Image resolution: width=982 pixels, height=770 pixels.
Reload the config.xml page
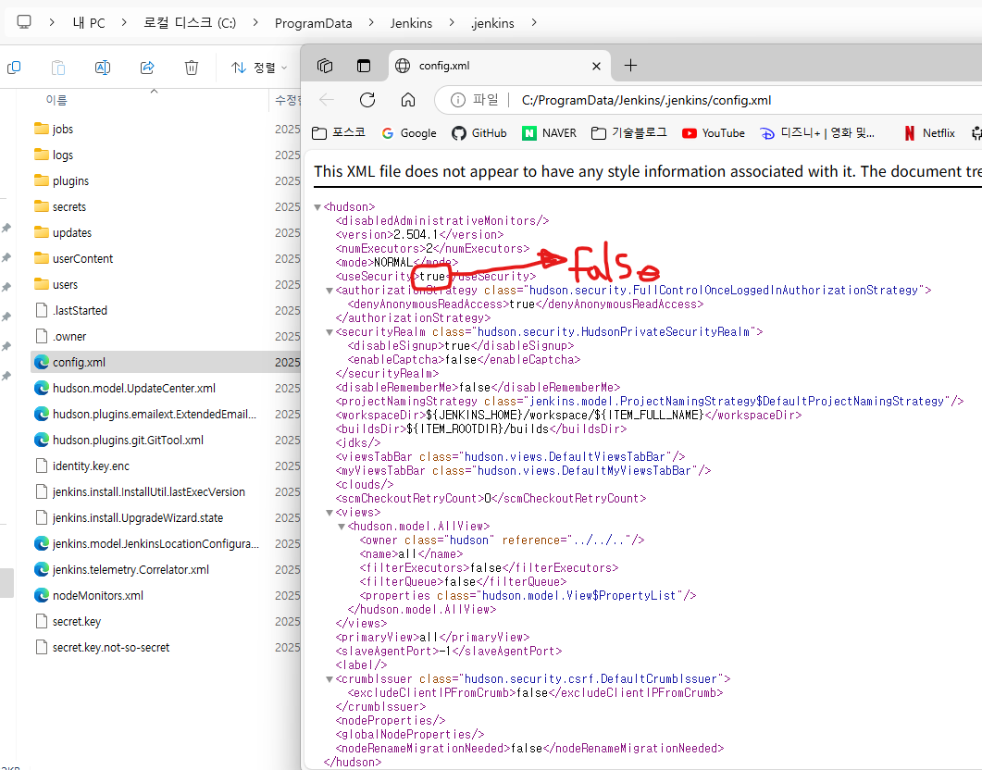pyautogui.click(x=367, y=100)
